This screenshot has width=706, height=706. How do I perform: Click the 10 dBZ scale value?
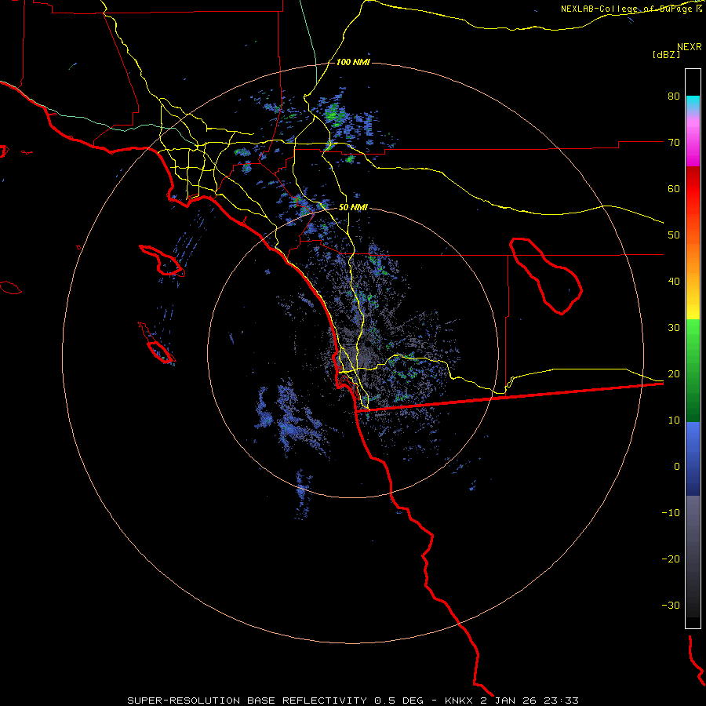click(x=674, y=420)
